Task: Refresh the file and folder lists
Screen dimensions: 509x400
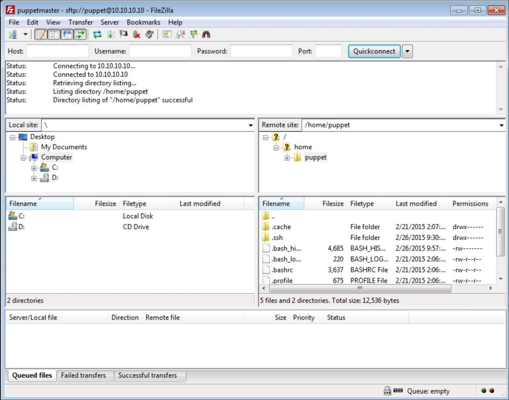Action: coord(97,35)
